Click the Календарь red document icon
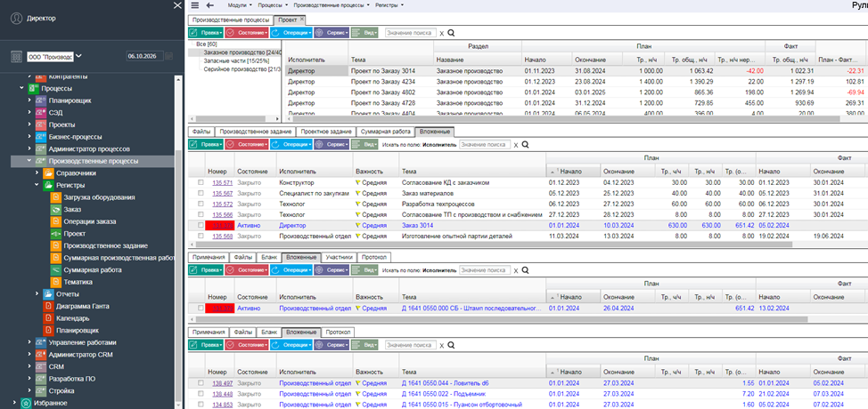The image size is (868, 409). tap(48, 318)
